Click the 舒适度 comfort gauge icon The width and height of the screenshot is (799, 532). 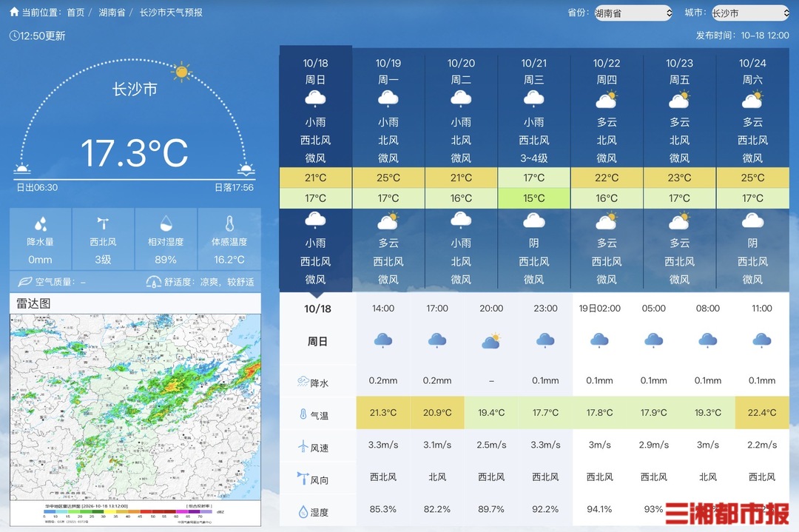click(x=153, y=282)
